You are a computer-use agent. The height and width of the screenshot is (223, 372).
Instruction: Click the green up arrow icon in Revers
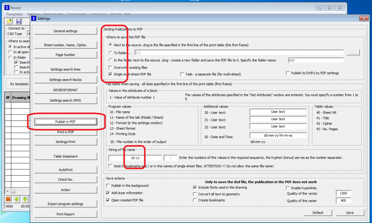click(x=25, y=199)
